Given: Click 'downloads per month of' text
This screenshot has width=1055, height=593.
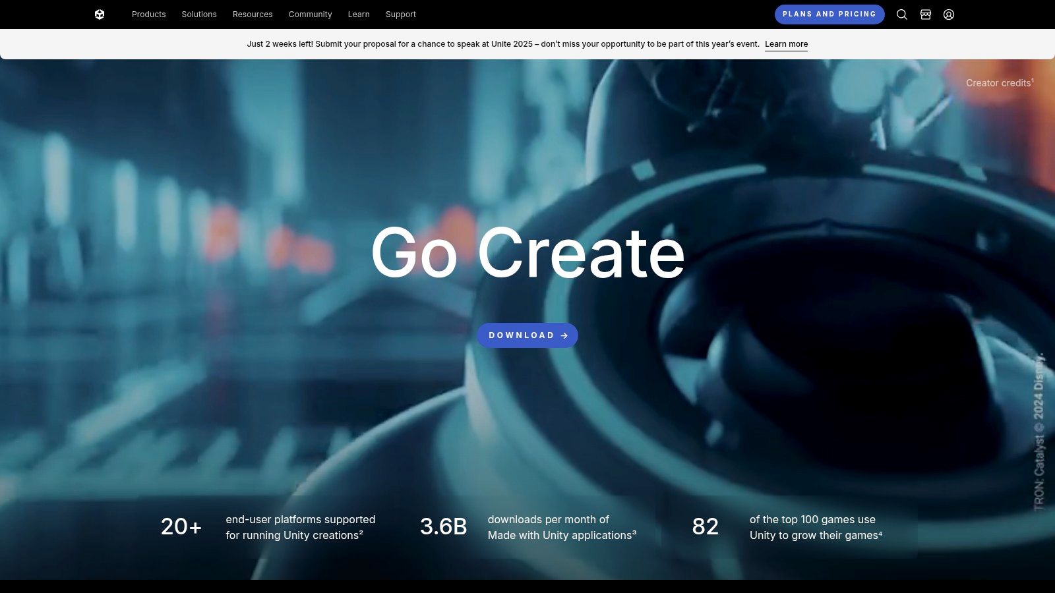Looking at the screenshot, I should pos(549,519).
